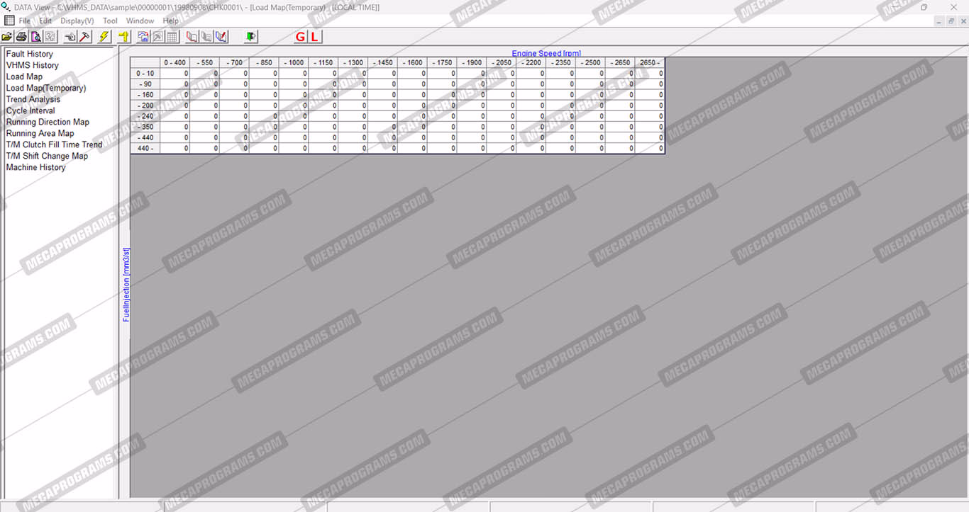Open the Tool menu
Image resolution: width=969 pixels, height=512 pixels.
[110, 21]
